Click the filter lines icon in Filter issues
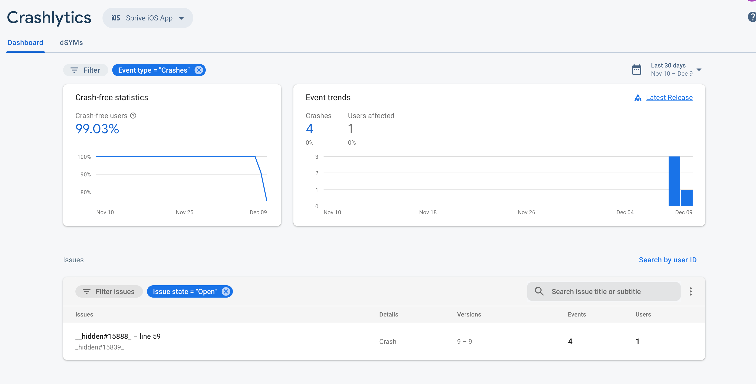 [87, 291]
